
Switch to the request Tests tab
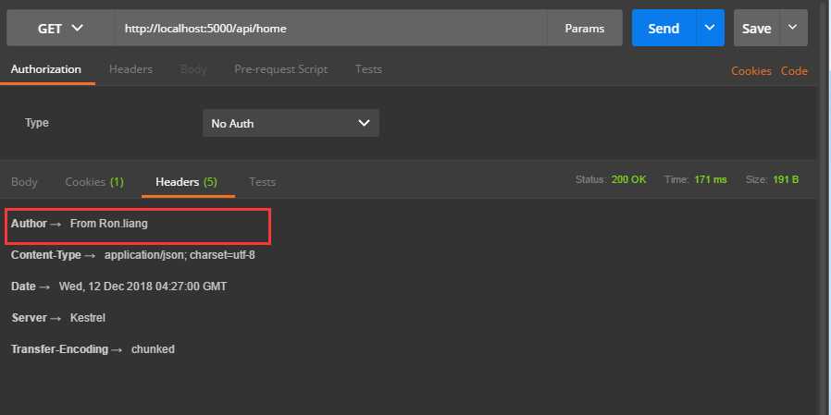point(368,69)
